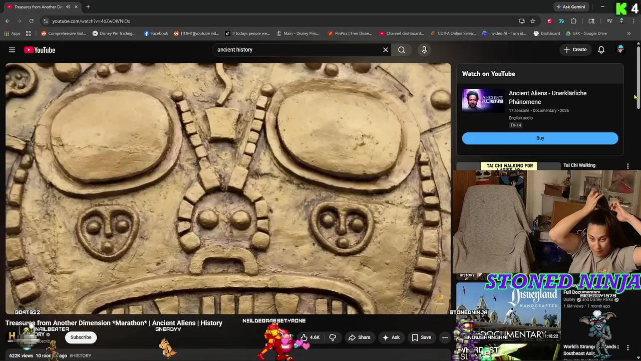The width and height of the screenshot is (641, 361).
Task: Click the #HISTORY hashtag link
Action: pyautogui.click(x=80, y=355)
